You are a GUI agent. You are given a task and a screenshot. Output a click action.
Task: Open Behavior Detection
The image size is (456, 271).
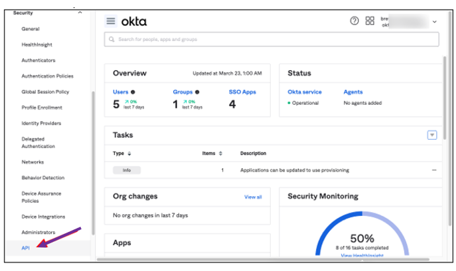click(x=43, y=178)
